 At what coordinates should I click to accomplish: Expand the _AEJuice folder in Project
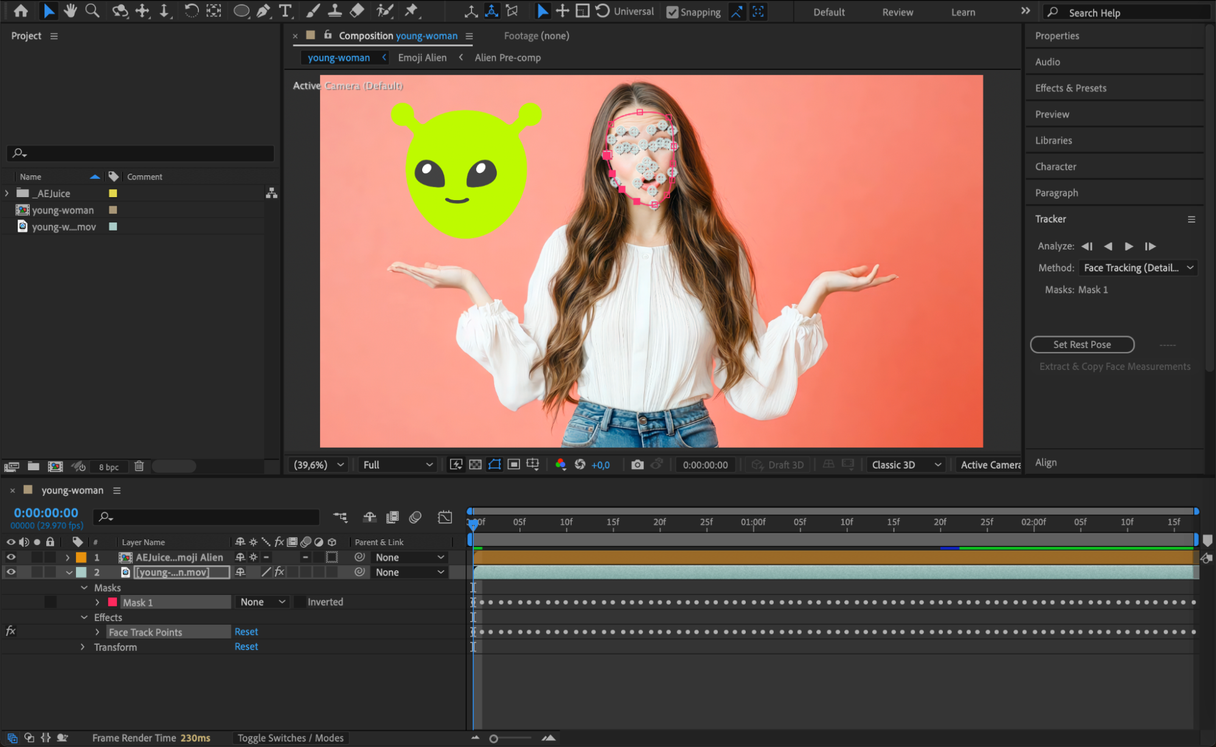tap(7, 193)
